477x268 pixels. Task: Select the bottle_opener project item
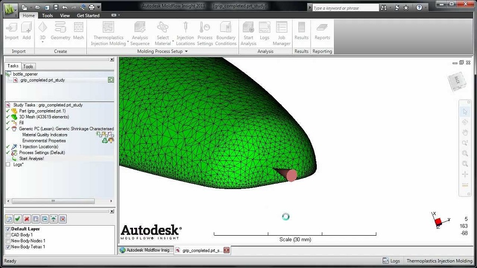[25, 74]
